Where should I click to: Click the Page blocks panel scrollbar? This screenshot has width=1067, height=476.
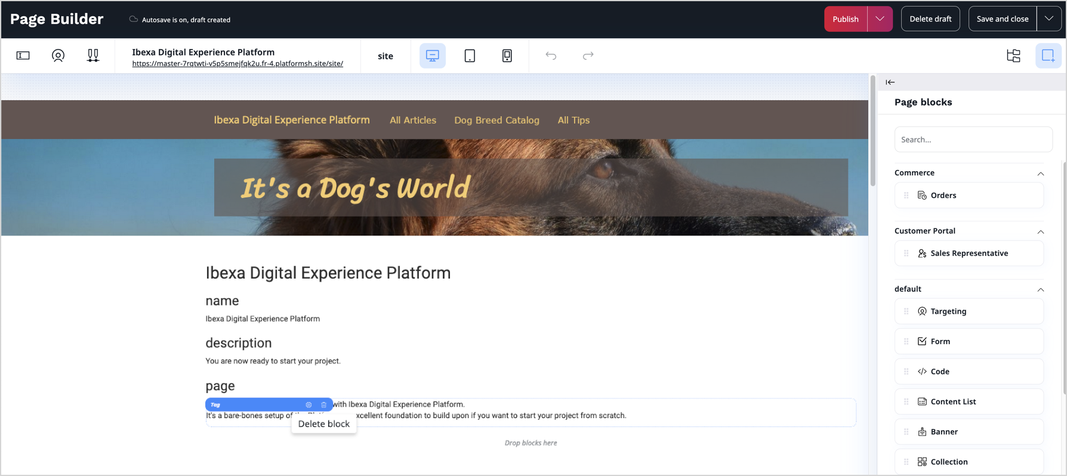point(1064,277)
